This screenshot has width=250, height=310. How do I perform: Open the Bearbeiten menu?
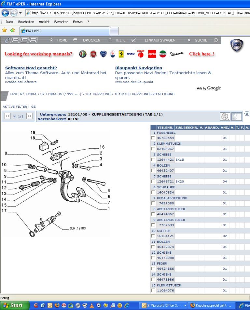[x=26, y=22]
